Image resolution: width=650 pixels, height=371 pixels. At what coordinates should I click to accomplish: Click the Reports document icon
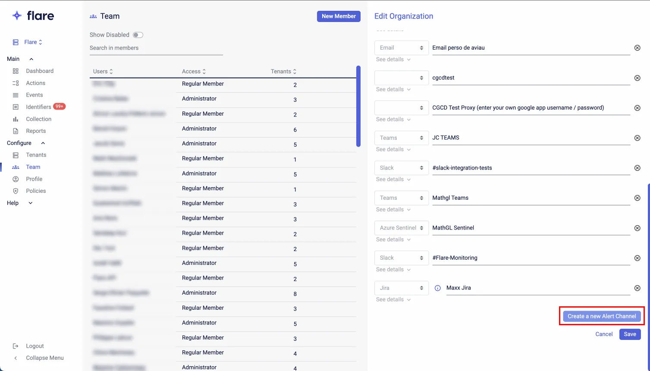pos(16,131)
